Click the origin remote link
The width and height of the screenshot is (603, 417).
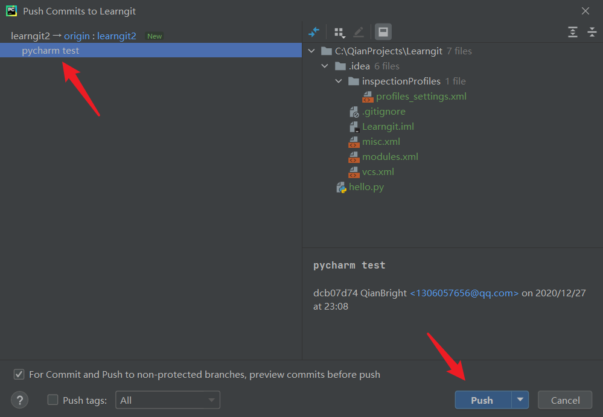click(x=77, y=36)
